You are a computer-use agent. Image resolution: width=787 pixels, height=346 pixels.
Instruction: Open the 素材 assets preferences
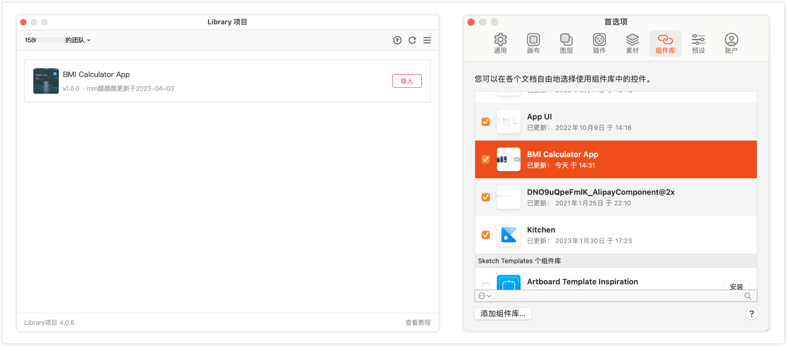tap(632, 43)
